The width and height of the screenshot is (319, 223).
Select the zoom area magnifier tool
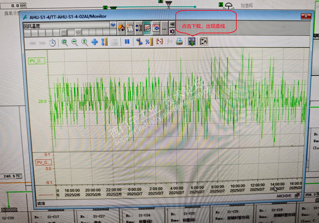click(65, 42)
